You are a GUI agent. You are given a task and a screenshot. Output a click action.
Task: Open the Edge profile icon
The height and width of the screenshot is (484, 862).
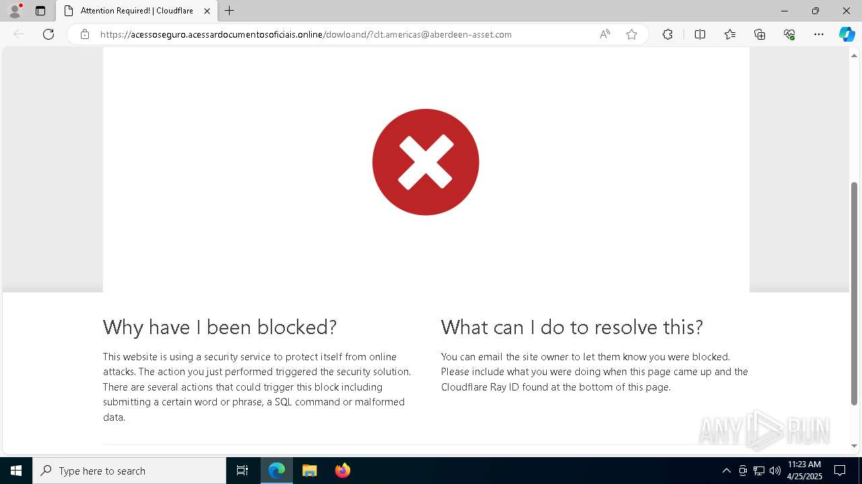(x=15, y=11)
